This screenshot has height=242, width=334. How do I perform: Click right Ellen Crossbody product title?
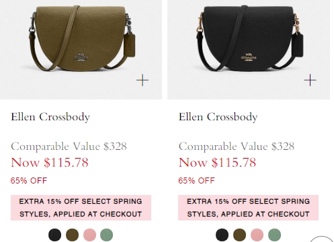click(218, 117)
